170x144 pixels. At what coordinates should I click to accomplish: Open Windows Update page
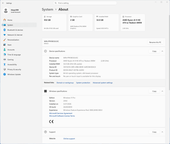point(19,74)
